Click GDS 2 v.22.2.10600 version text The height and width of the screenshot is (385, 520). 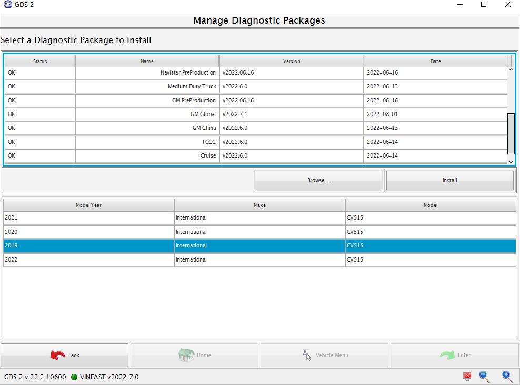[35, 377]
